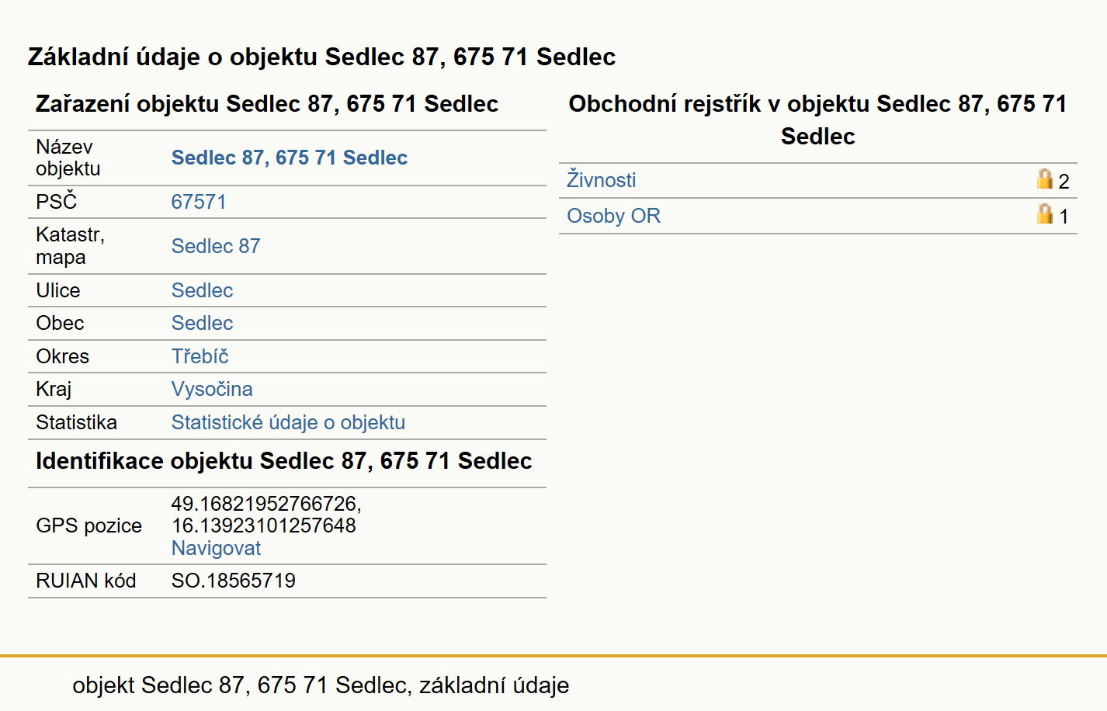Click the Obchodní rejstřík v objektu section heading
This screenshot has width=1107, height=711.
pos(817,120)
